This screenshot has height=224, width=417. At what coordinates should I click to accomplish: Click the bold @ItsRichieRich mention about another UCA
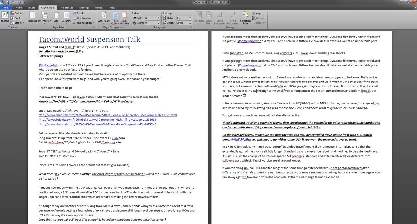click(x=241, y=139)
